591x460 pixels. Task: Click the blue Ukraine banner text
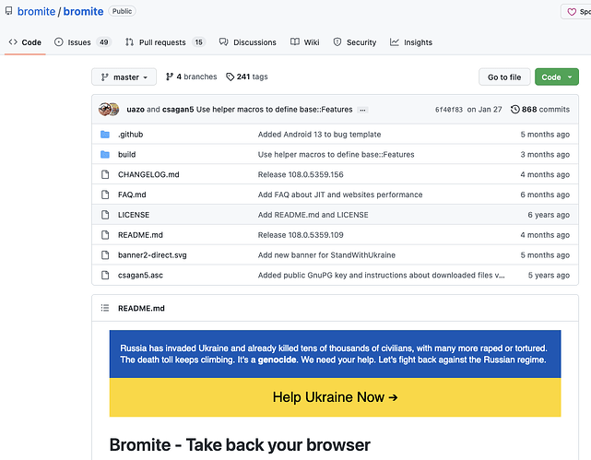(335, 354)
